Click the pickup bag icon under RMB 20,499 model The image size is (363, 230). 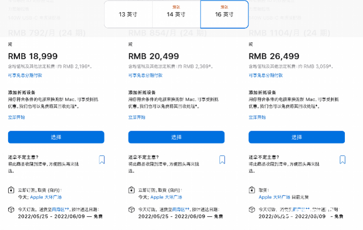point(131,191)
